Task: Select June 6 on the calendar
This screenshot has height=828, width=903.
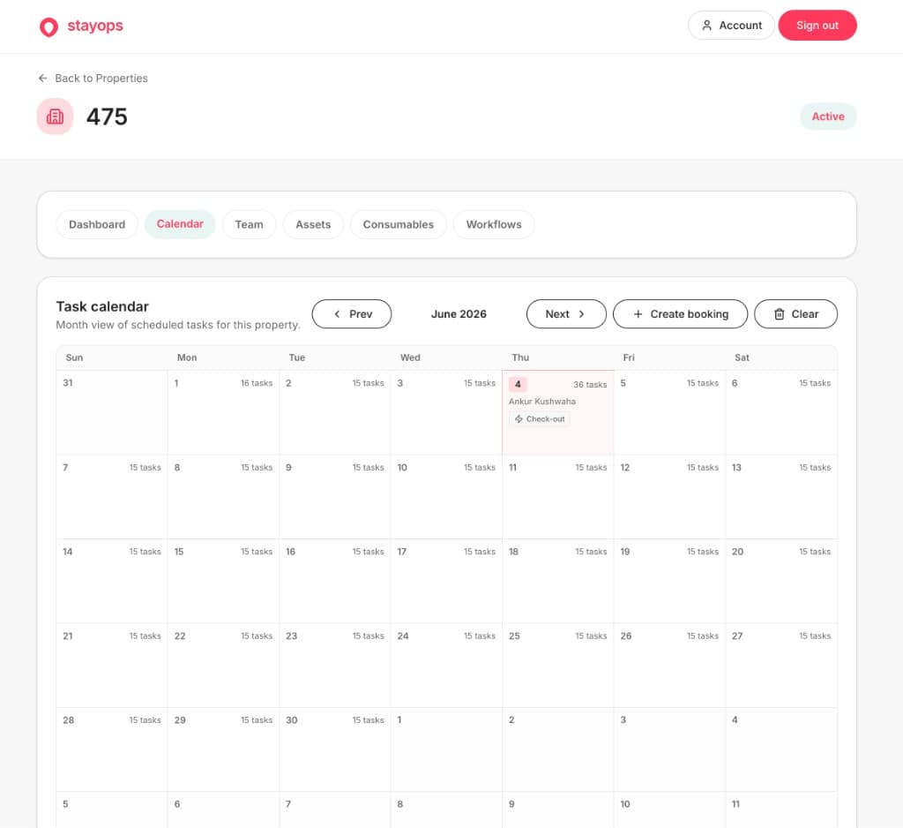Action: (781, 412)
